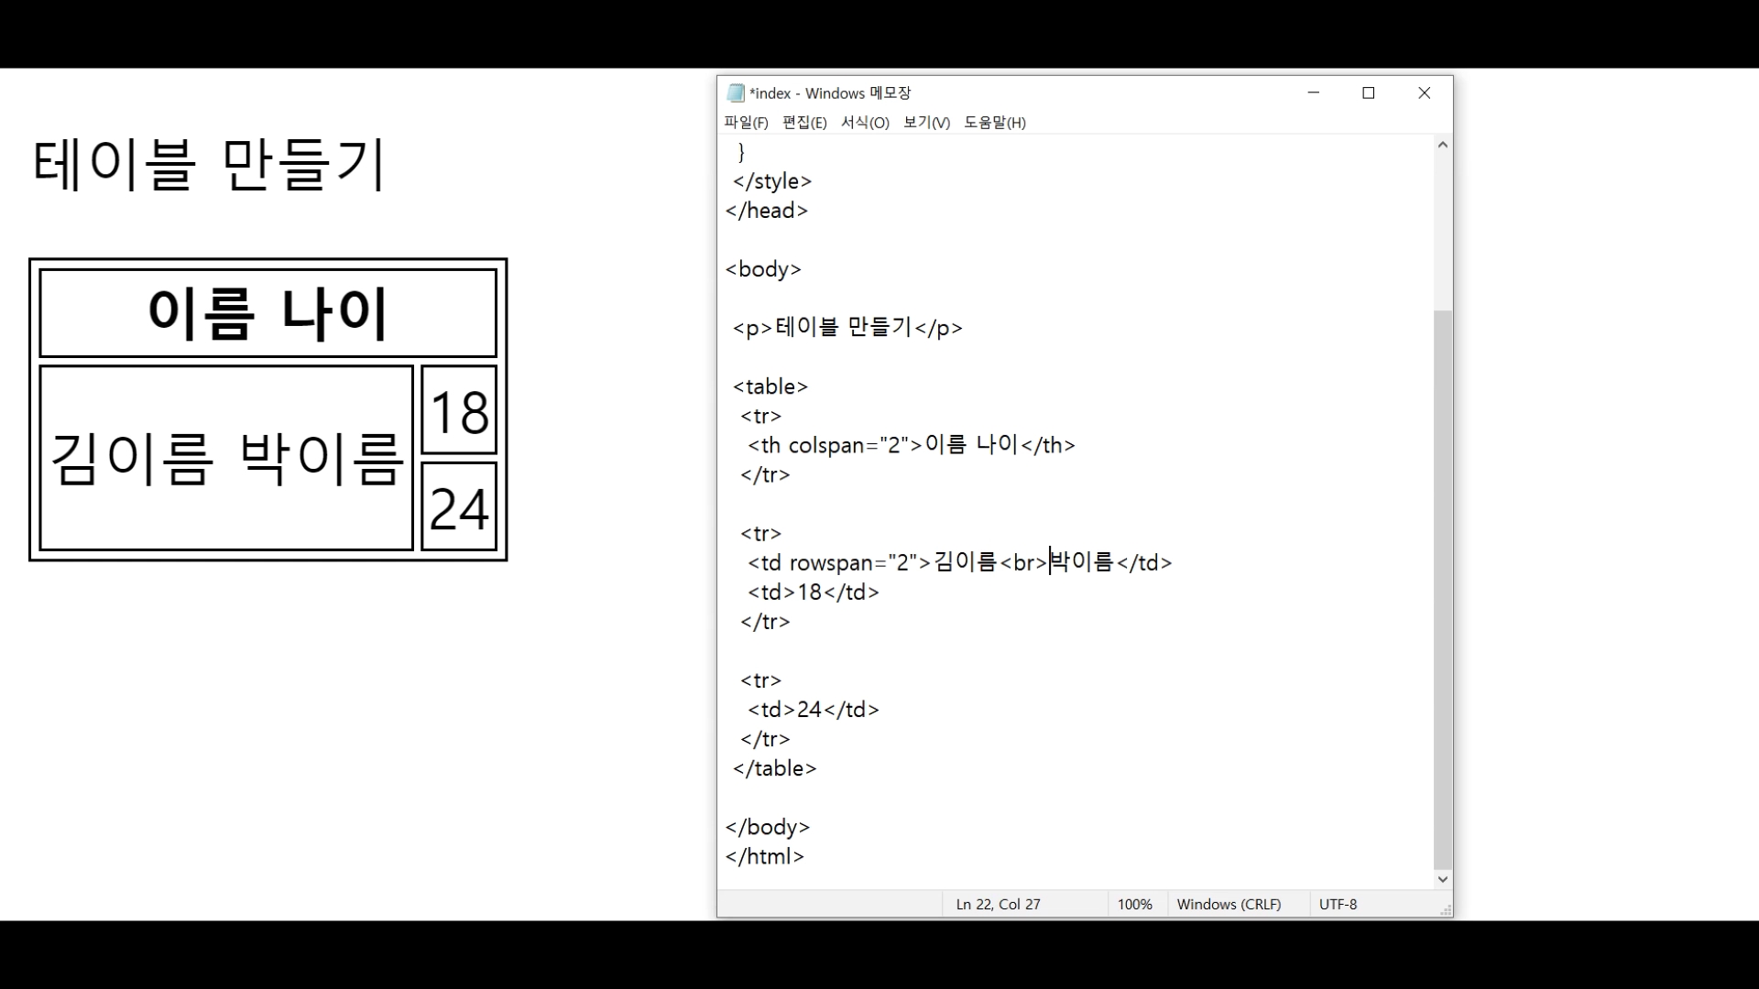
Task: Open the 도움말(H) menu
Action: (994, 123)
